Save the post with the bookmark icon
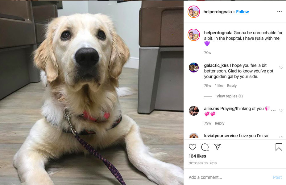Viewport: 286px width, 185px height. pos(279,147)
